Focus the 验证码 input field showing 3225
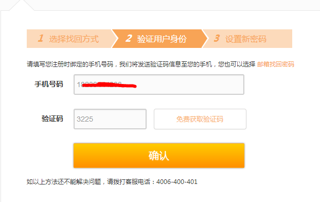This screenshot has width=320, height=202. [x=110, y=119]
